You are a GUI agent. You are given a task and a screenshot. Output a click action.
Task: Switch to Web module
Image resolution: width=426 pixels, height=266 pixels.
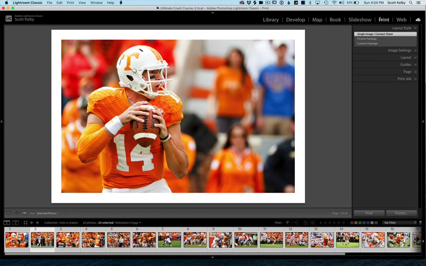coord(401,20)
